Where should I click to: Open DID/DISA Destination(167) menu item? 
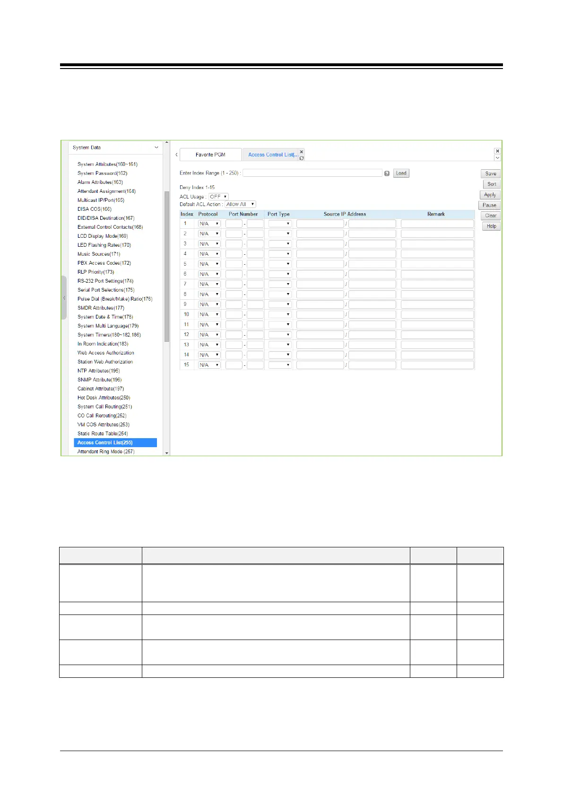[x=106, y=218]
